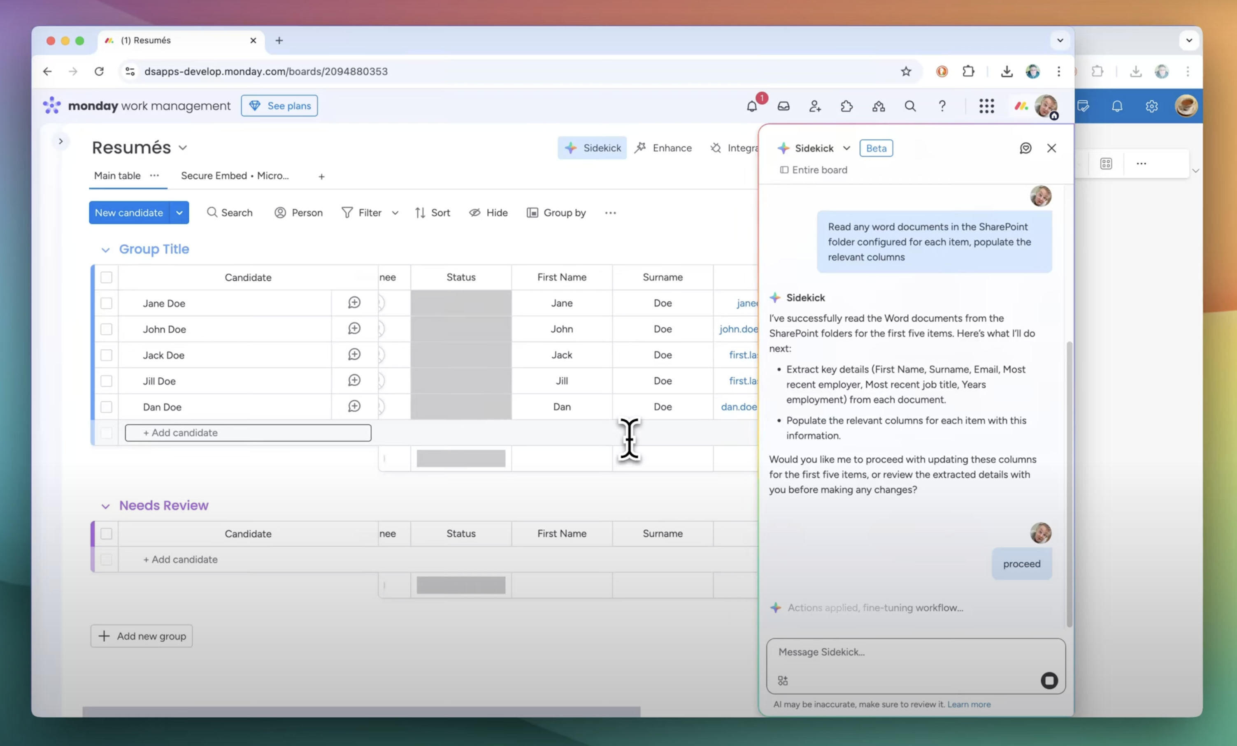Image resolution: width=1237 pixels, height=746 pixels.
Task: Click the See plans button
Action: pos(279,106)
